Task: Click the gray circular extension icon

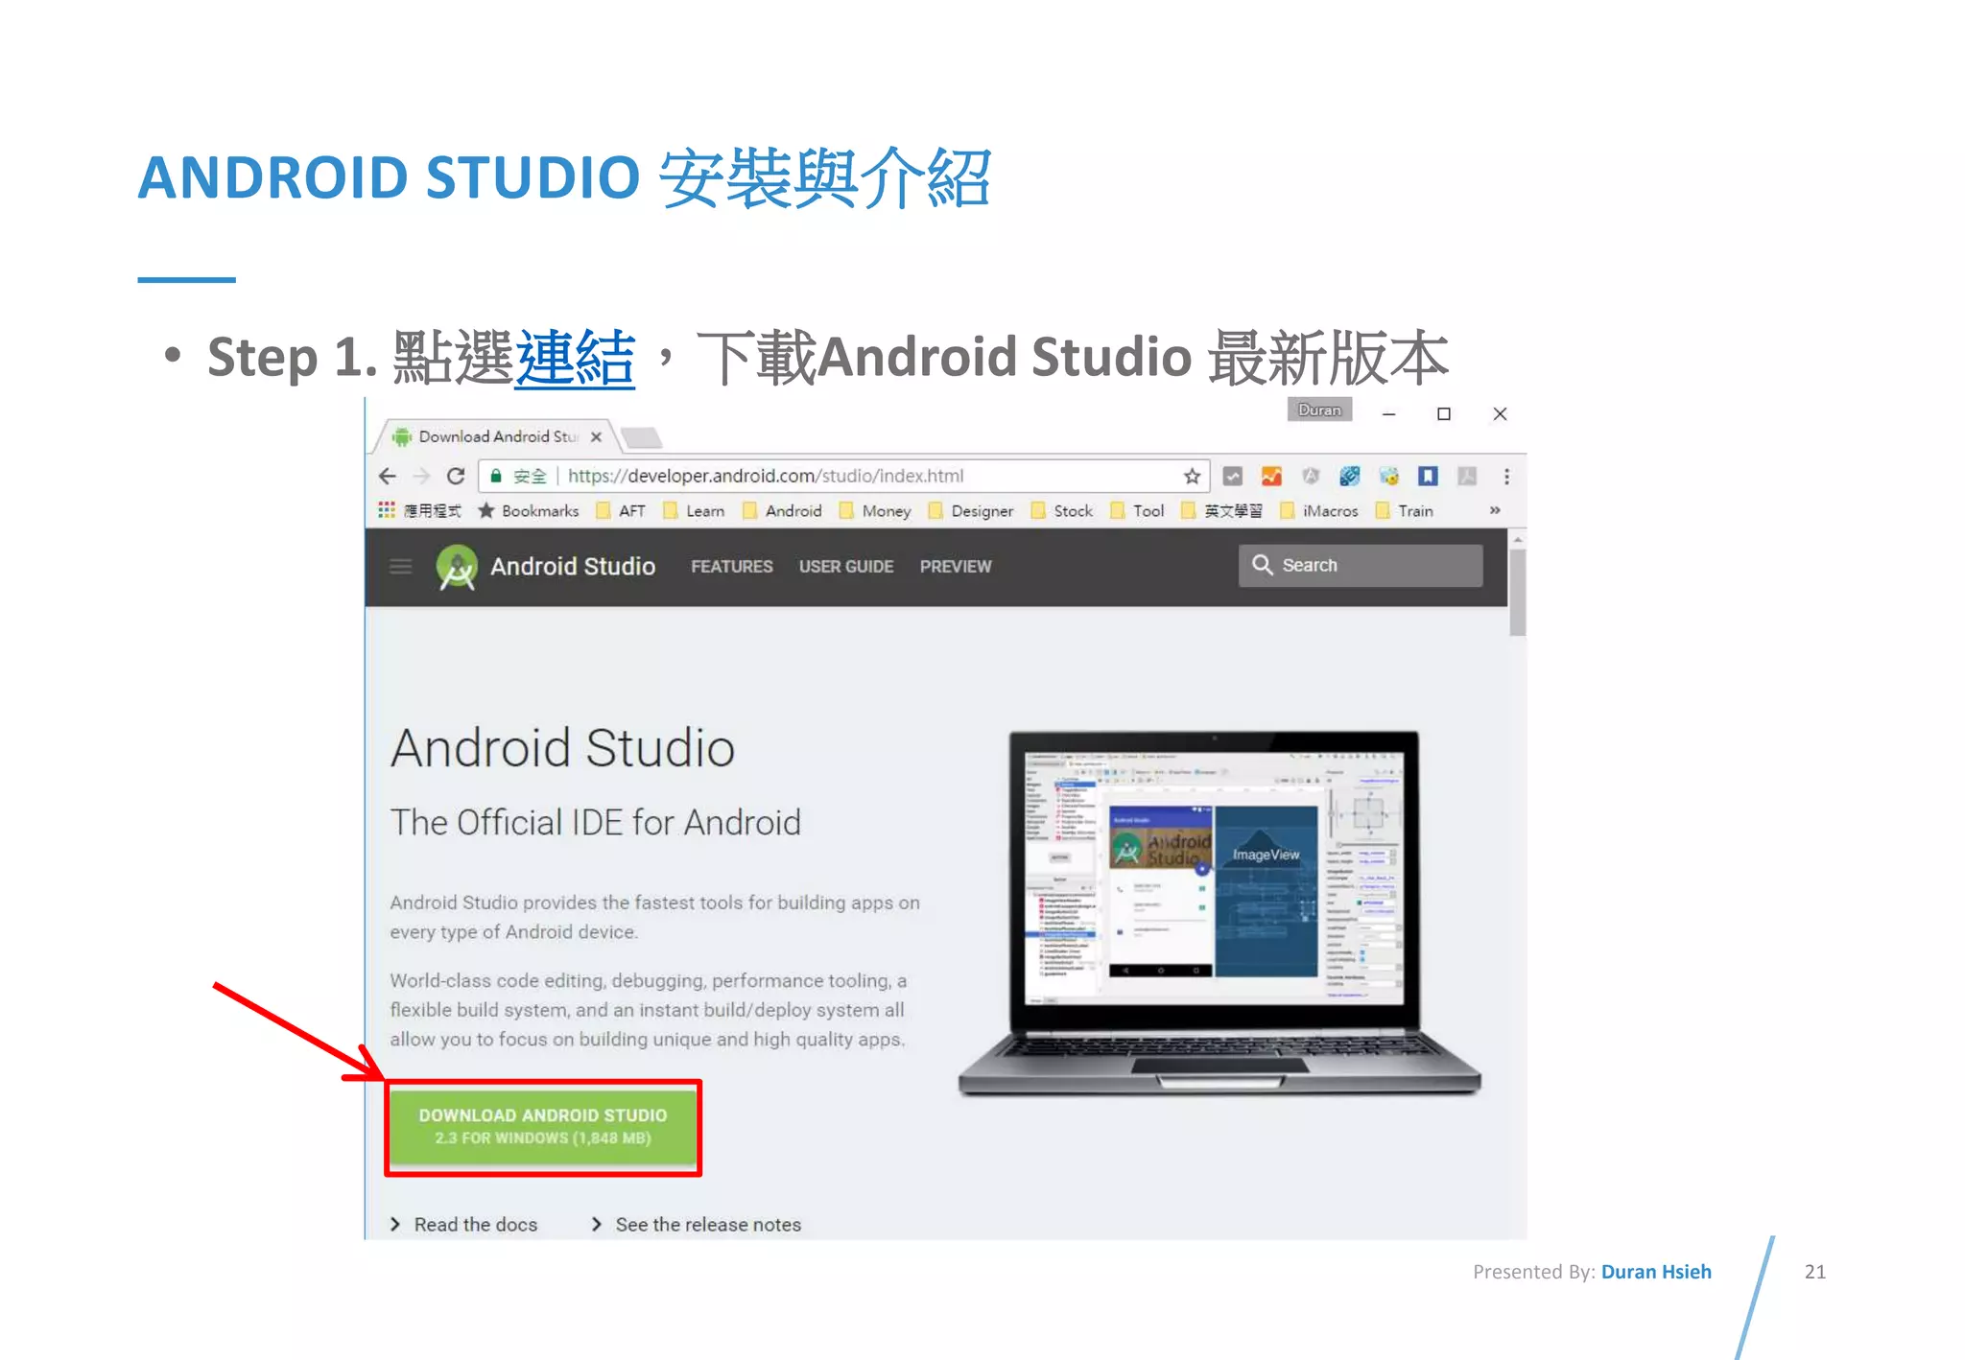Action: [x=1311, y=476]
